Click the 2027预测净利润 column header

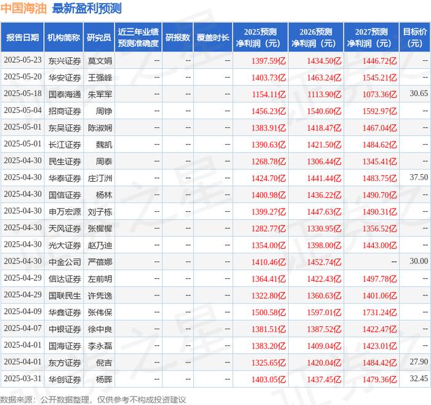371,38
